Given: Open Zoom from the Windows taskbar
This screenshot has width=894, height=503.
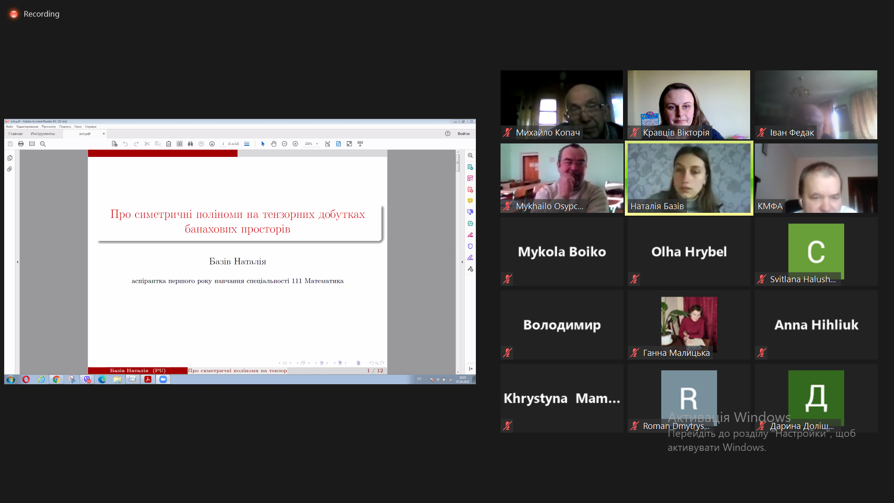Looking at the screenshot, I should click(x=163, y=380).
